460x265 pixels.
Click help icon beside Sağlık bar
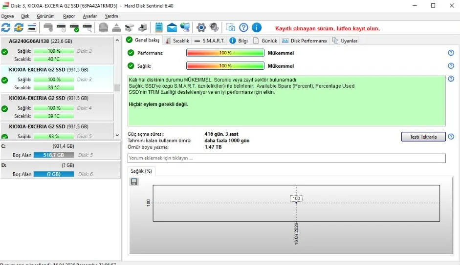(451, 65)
